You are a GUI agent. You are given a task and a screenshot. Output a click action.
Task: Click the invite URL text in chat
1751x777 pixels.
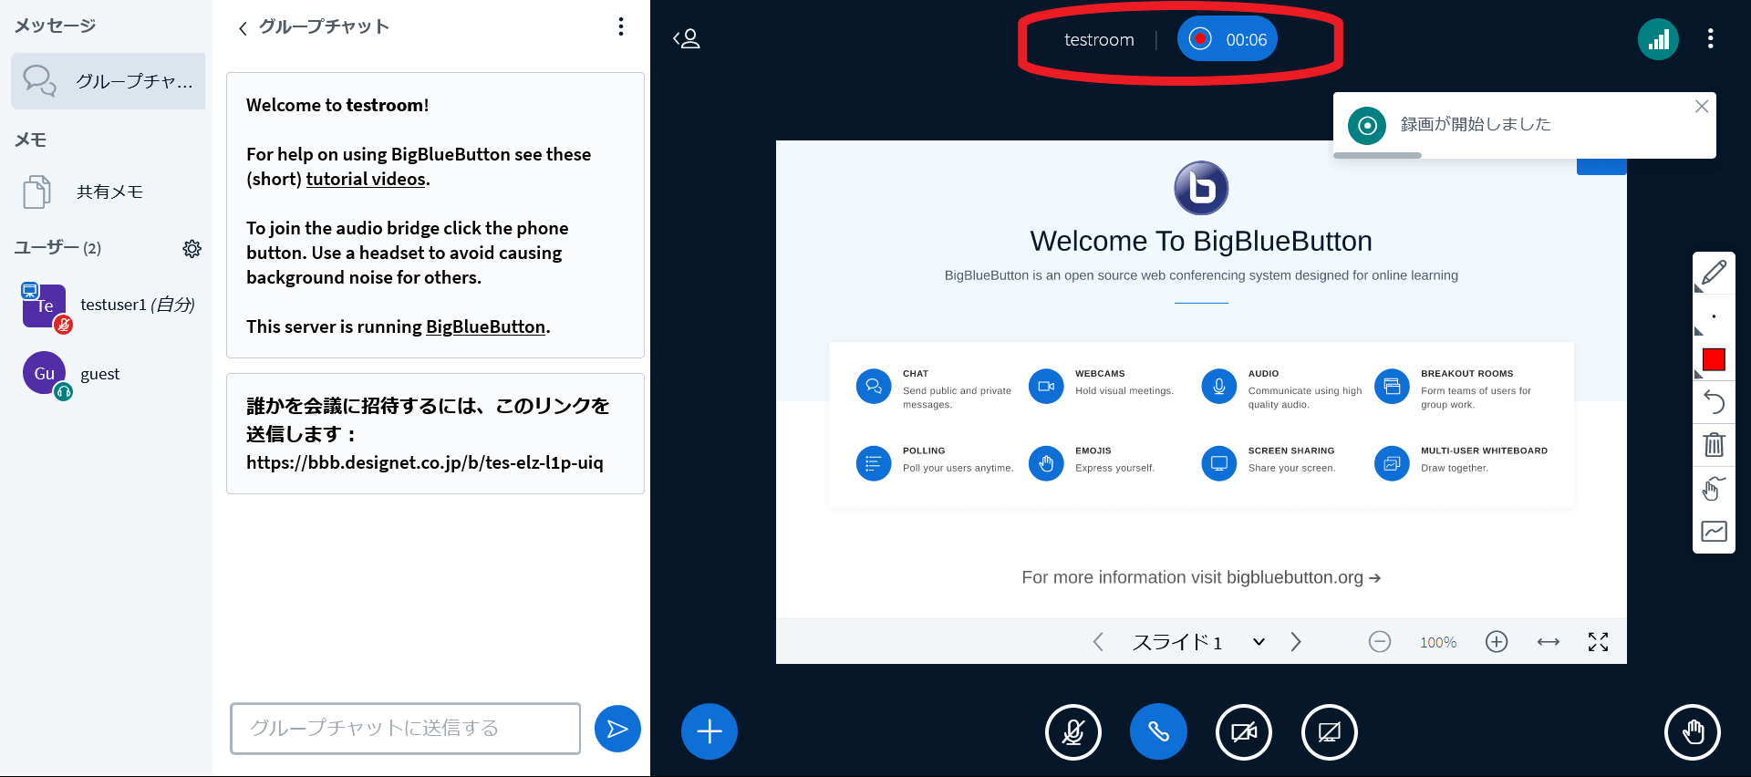click(425, 462)
